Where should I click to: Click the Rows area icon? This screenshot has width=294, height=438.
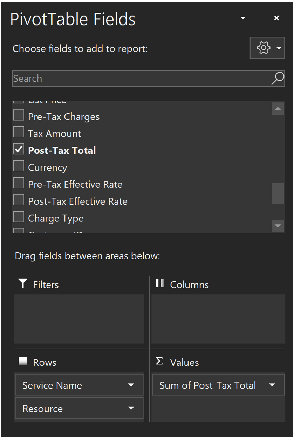(x=23, y=361)
